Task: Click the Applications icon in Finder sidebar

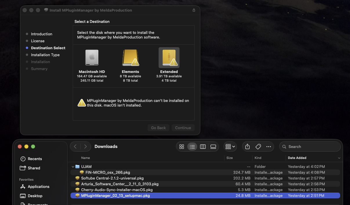Action: coord(23,186)
